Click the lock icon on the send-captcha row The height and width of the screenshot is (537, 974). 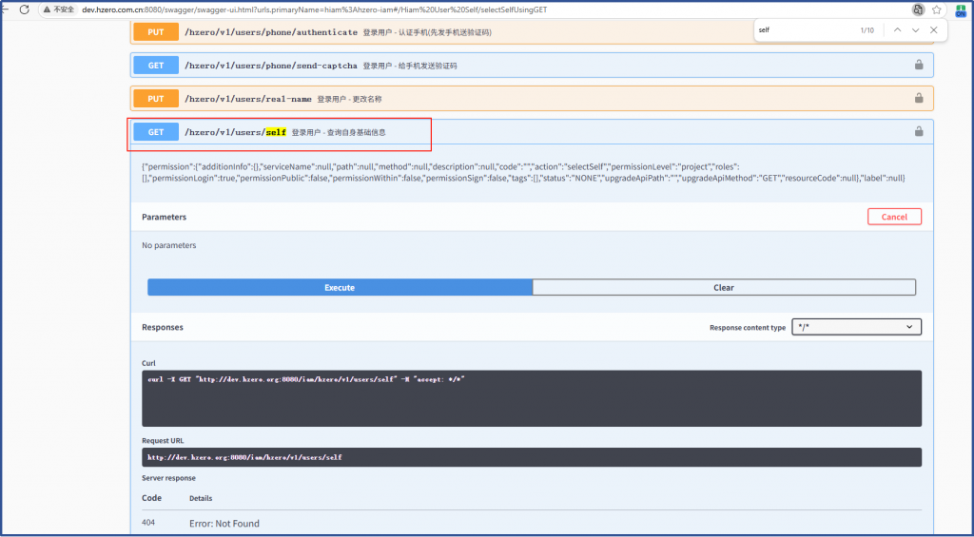pos(919,65)
